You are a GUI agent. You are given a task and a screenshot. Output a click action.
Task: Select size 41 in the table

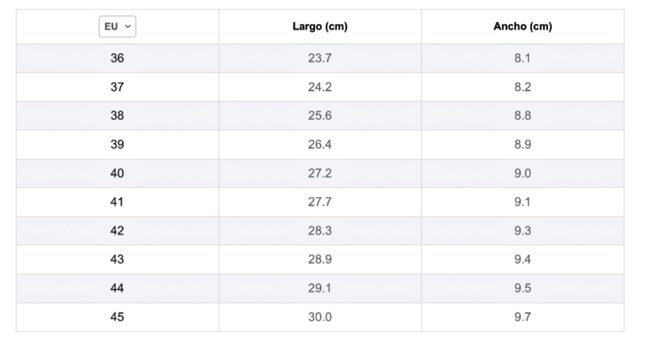pos(117,202)
